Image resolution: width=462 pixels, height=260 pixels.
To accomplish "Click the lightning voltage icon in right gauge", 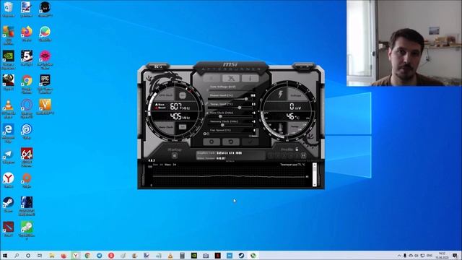I will [x=280, y=95].
